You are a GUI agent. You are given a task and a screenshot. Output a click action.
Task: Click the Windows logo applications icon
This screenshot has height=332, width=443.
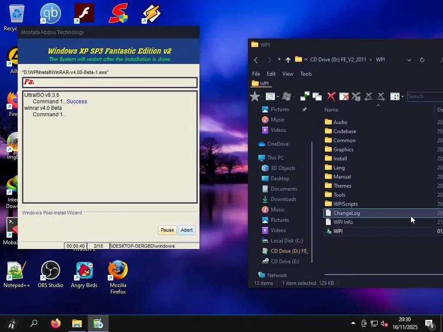(286, 96)
